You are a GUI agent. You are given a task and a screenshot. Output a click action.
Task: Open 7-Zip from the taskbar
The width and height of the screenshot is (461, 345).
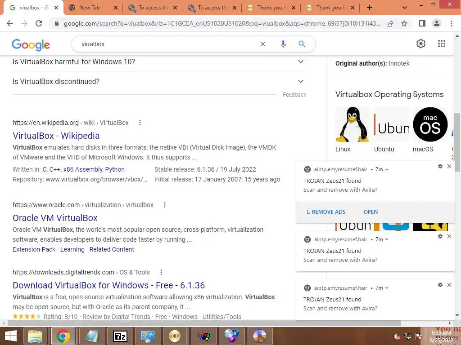pos(120,336)
